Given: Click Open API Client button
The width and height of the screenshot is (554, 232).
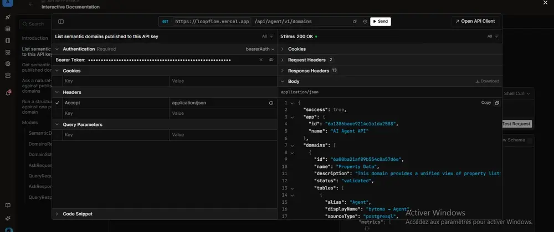Looking at the screenshot, I should [x=475, y=21].
